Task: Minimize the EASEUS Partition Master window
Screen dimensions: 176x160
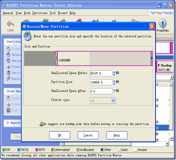Action: (x=159, y=5)
